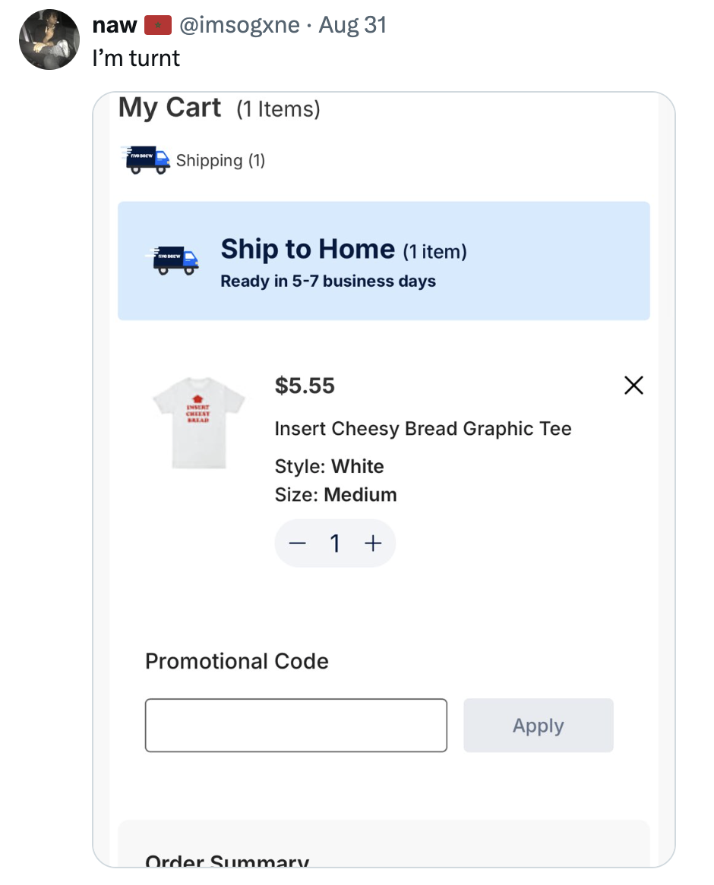Toggle the Ship to Home banner selection
Viewport: 714px width, 885px height.
click(384, 260)
